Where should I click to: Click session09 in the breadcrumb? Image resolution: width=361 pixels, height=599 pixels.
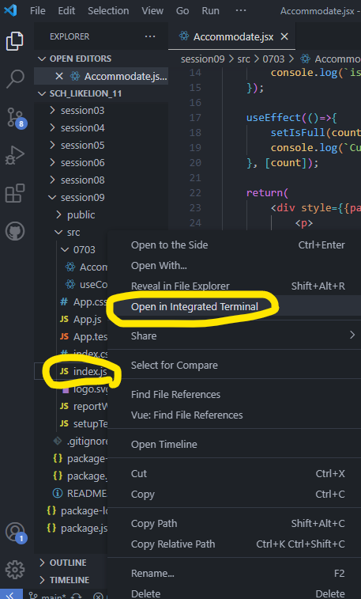click(202, 59)
